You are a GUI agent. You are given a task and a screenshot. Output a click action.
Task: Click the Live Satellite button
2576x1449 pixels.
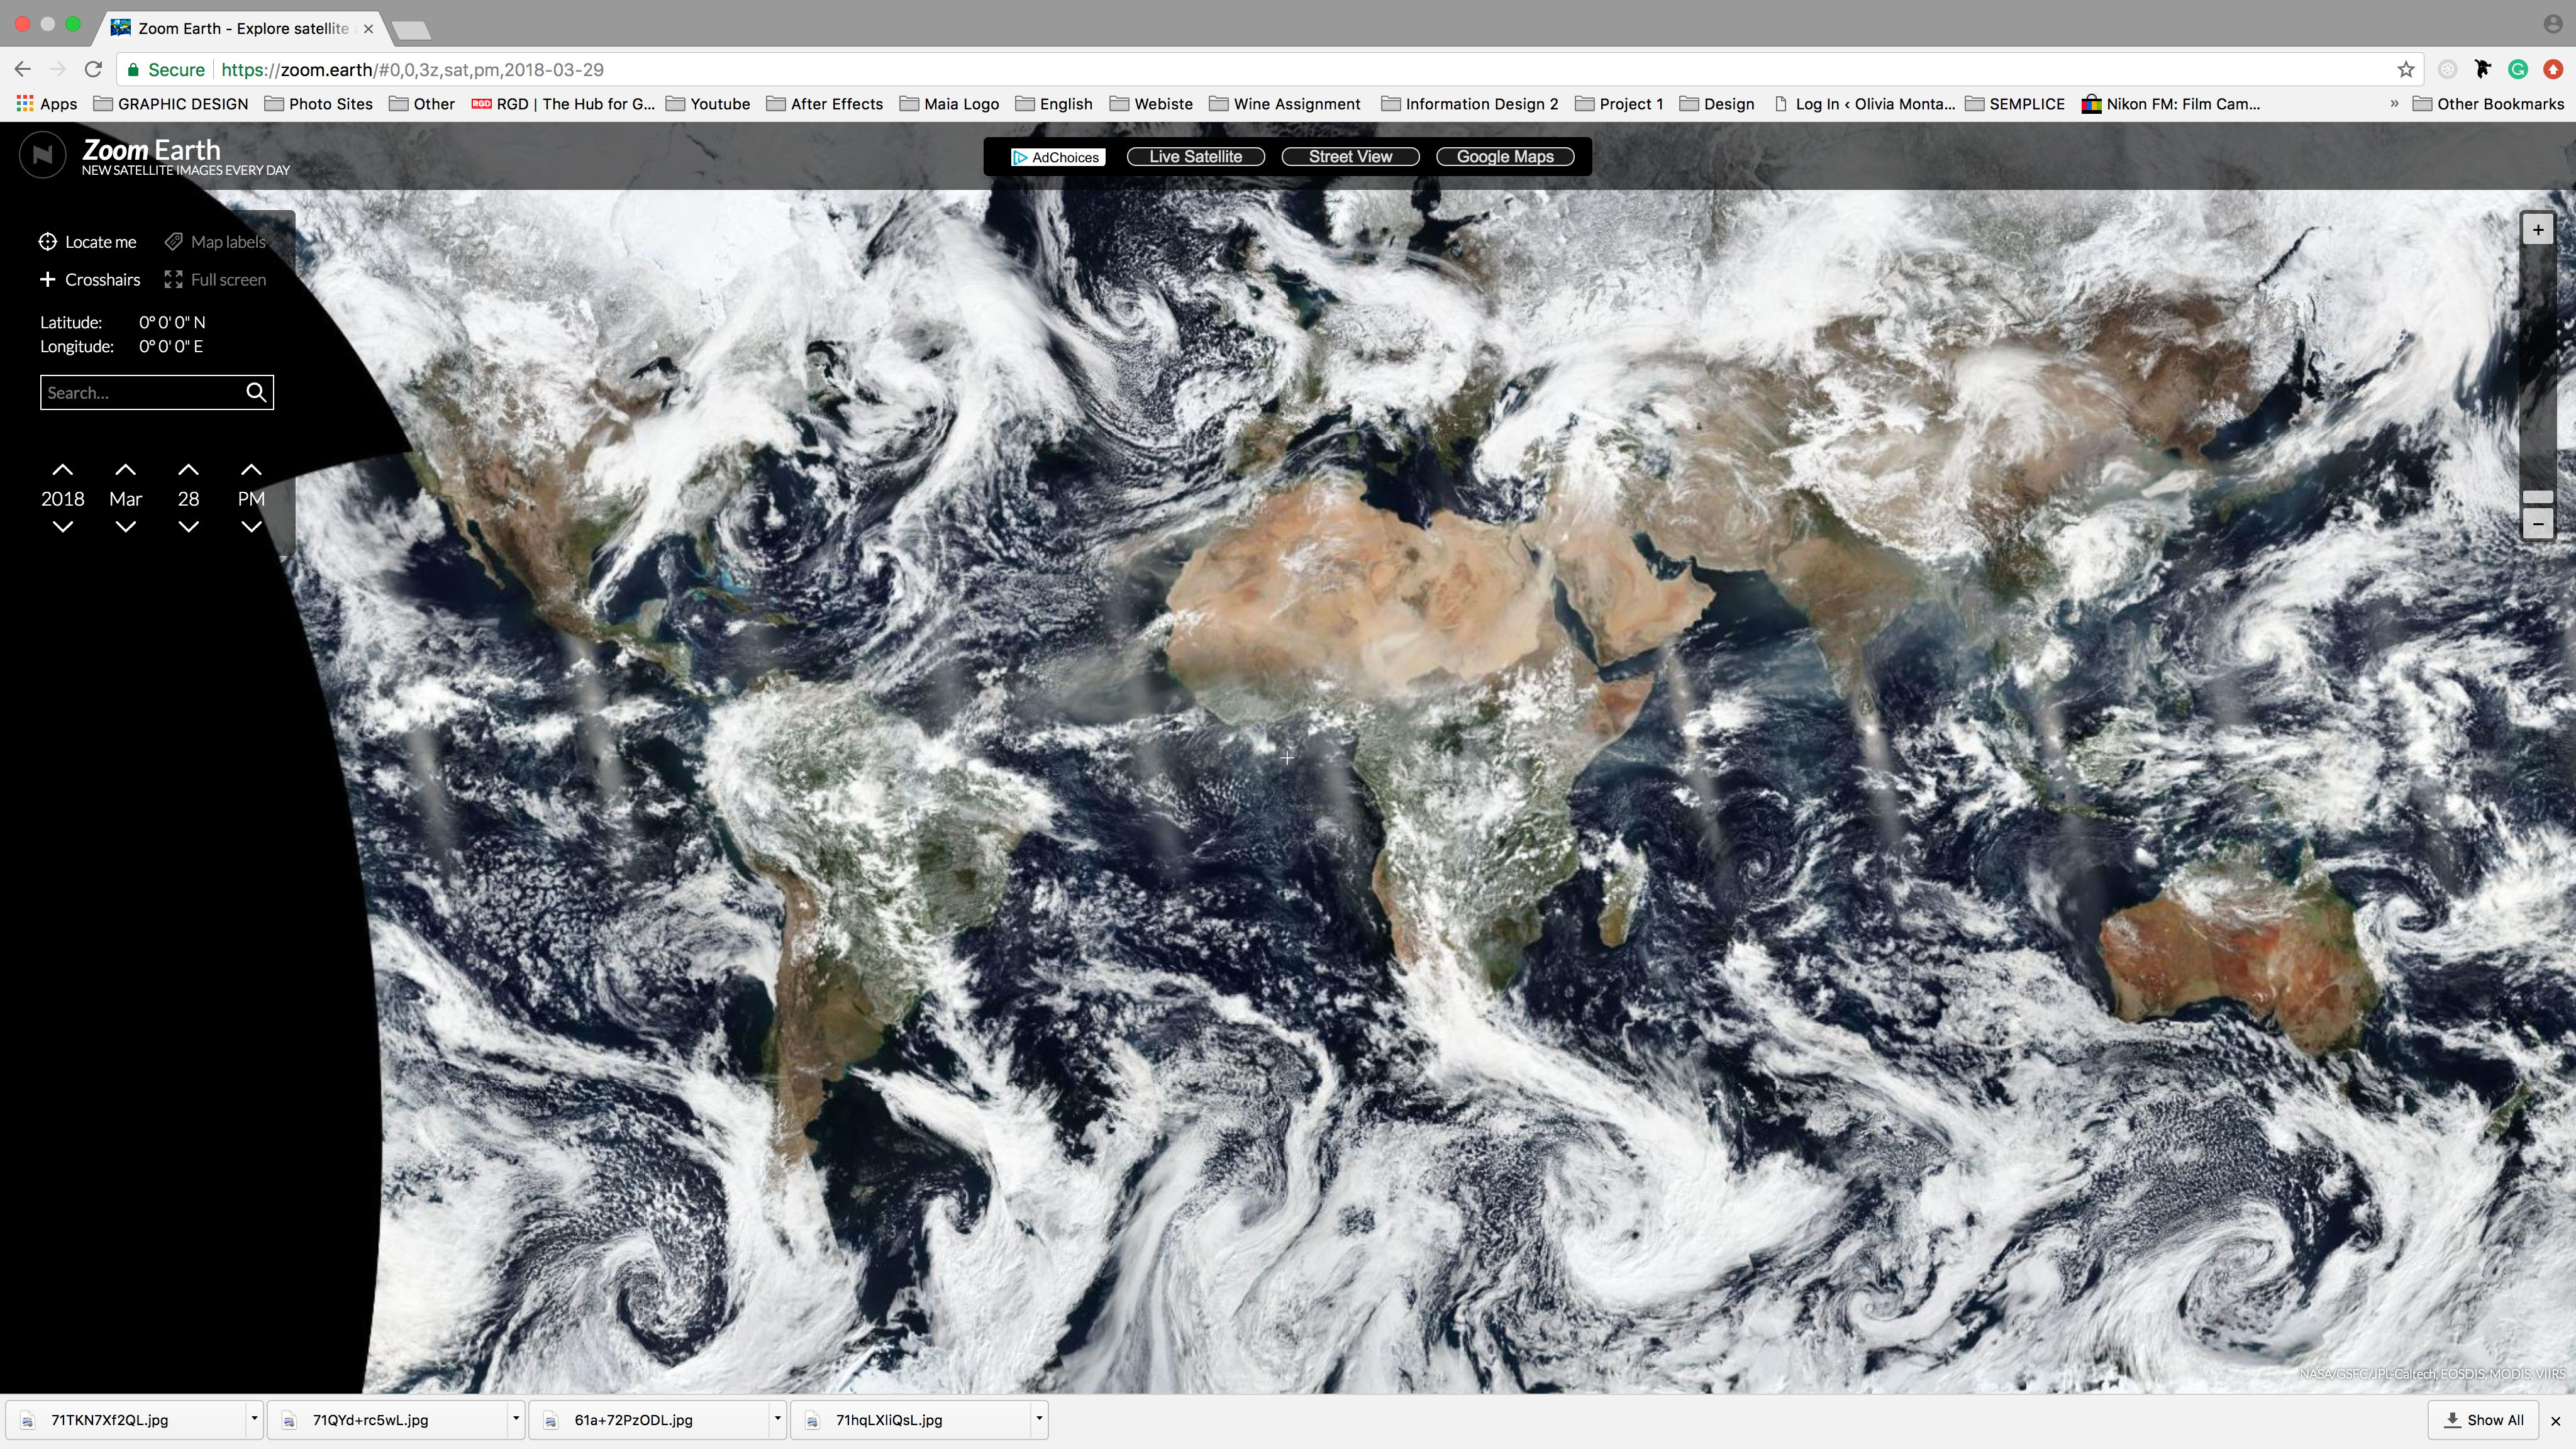(x=1195, y=157)
